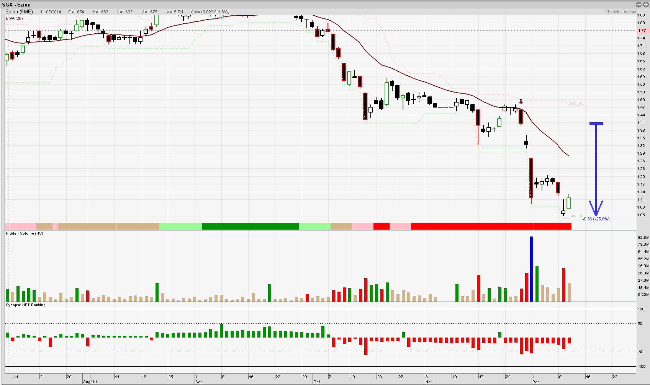The height and width of the screenshot is (385, 650).
Task: Click the -0.36 (-25.6%) measurement text
Action: coord(596,219)
